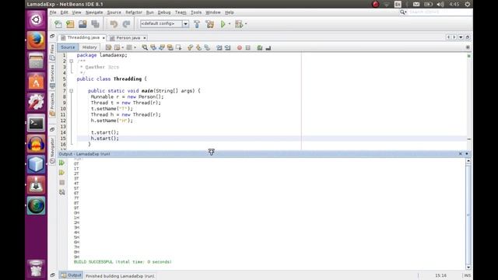Click the Previous Bookmark icon
Viewport: 498px width, 280px height.
tap(190, 47)
